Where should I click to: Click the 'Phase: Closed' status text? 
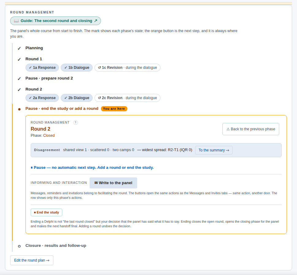(43, 136)
